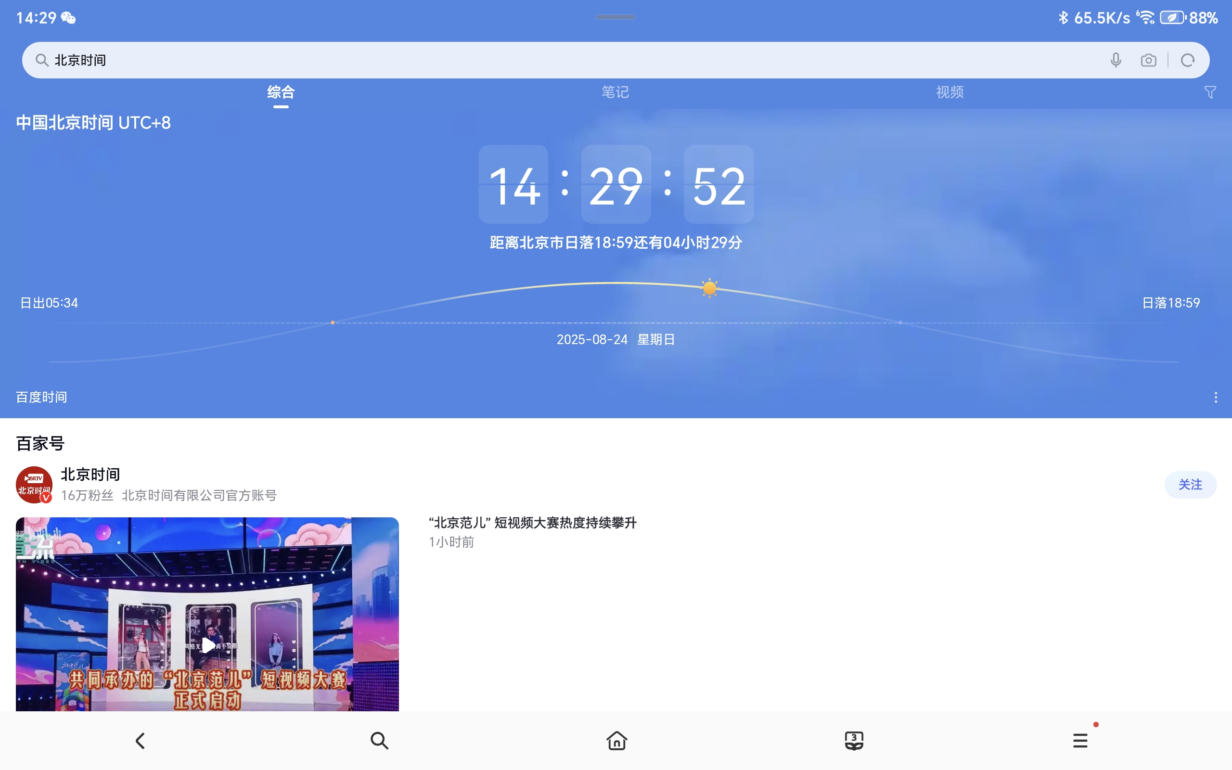Open the “北京范儿” 短视频大赛 article title

click(533, 523)
